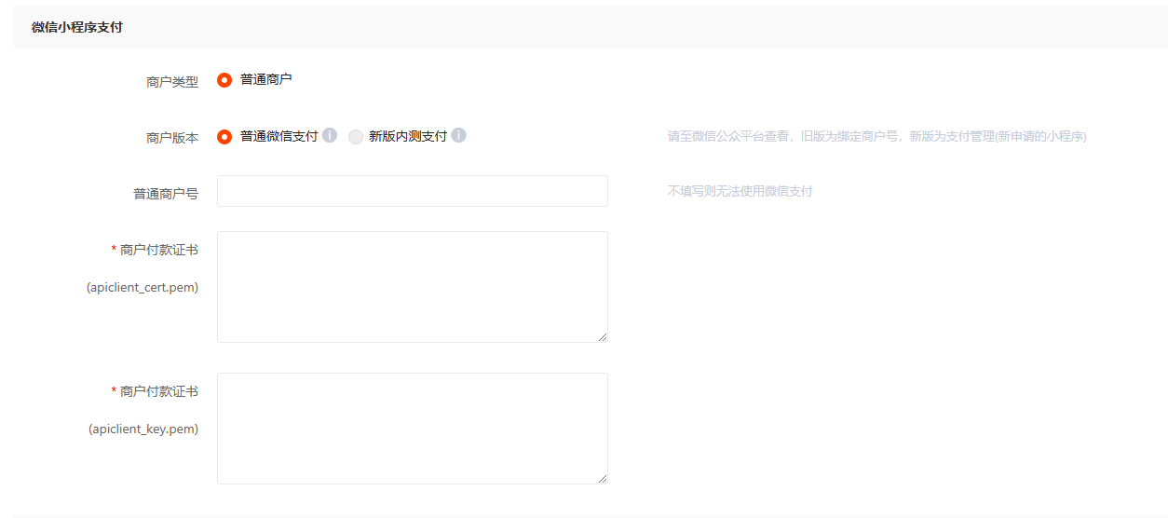Click the 微信小程序支付 section header
The image size is (1168, 518).
tap(77, 27)
